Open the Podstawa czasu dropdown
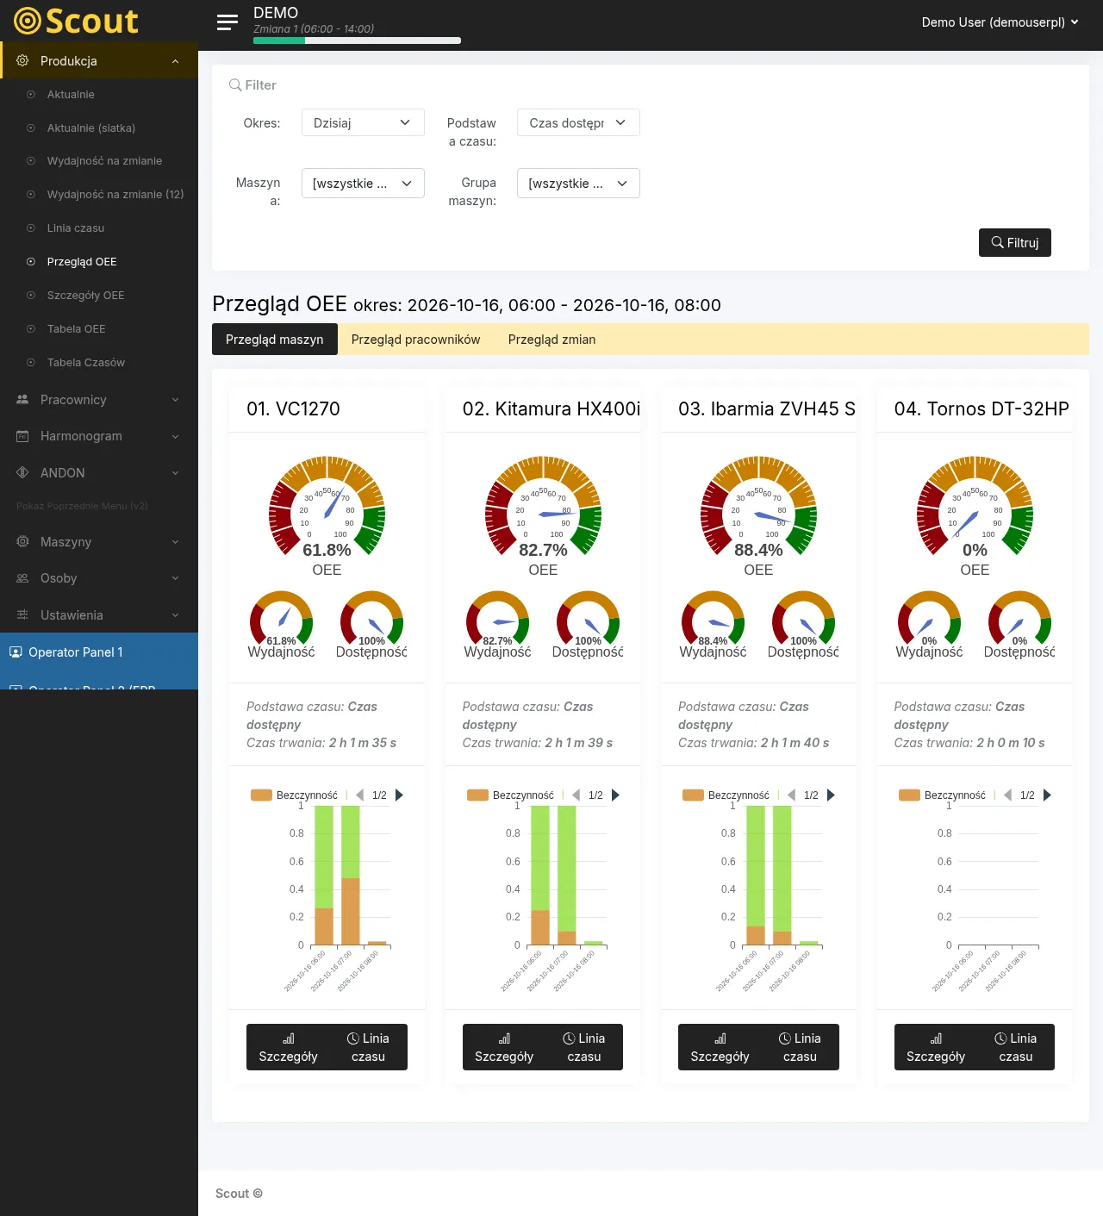The width and height of the screenshot is (1103, 1216). point(578,122)
